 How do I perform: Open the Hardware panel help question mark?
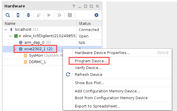[74, 6]
